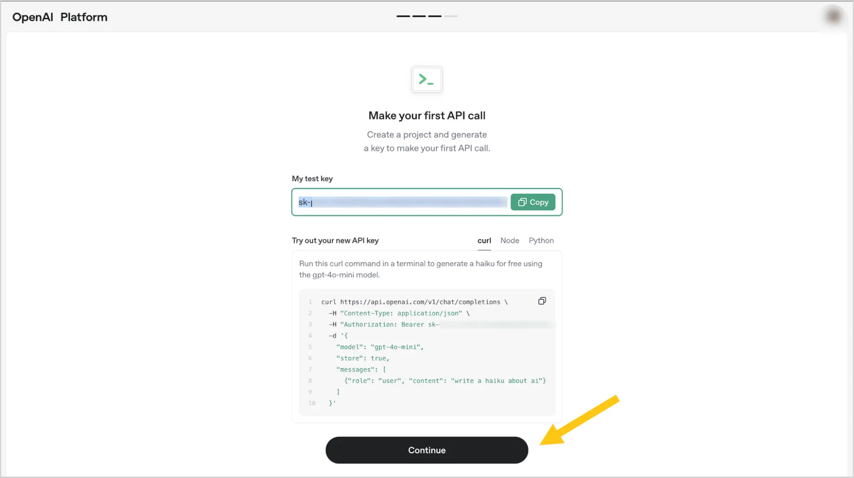Click the gpt-4o-mini model code line
854x478 pixels.
[x=380, y=347]
